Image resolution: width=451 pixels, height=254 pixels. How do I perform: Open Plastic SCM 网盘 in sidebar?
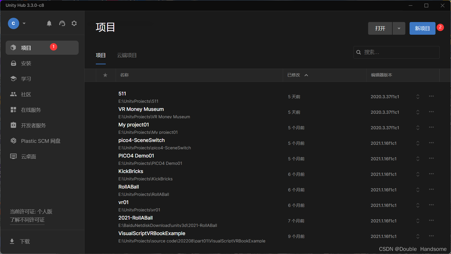(x=41, y=141)
